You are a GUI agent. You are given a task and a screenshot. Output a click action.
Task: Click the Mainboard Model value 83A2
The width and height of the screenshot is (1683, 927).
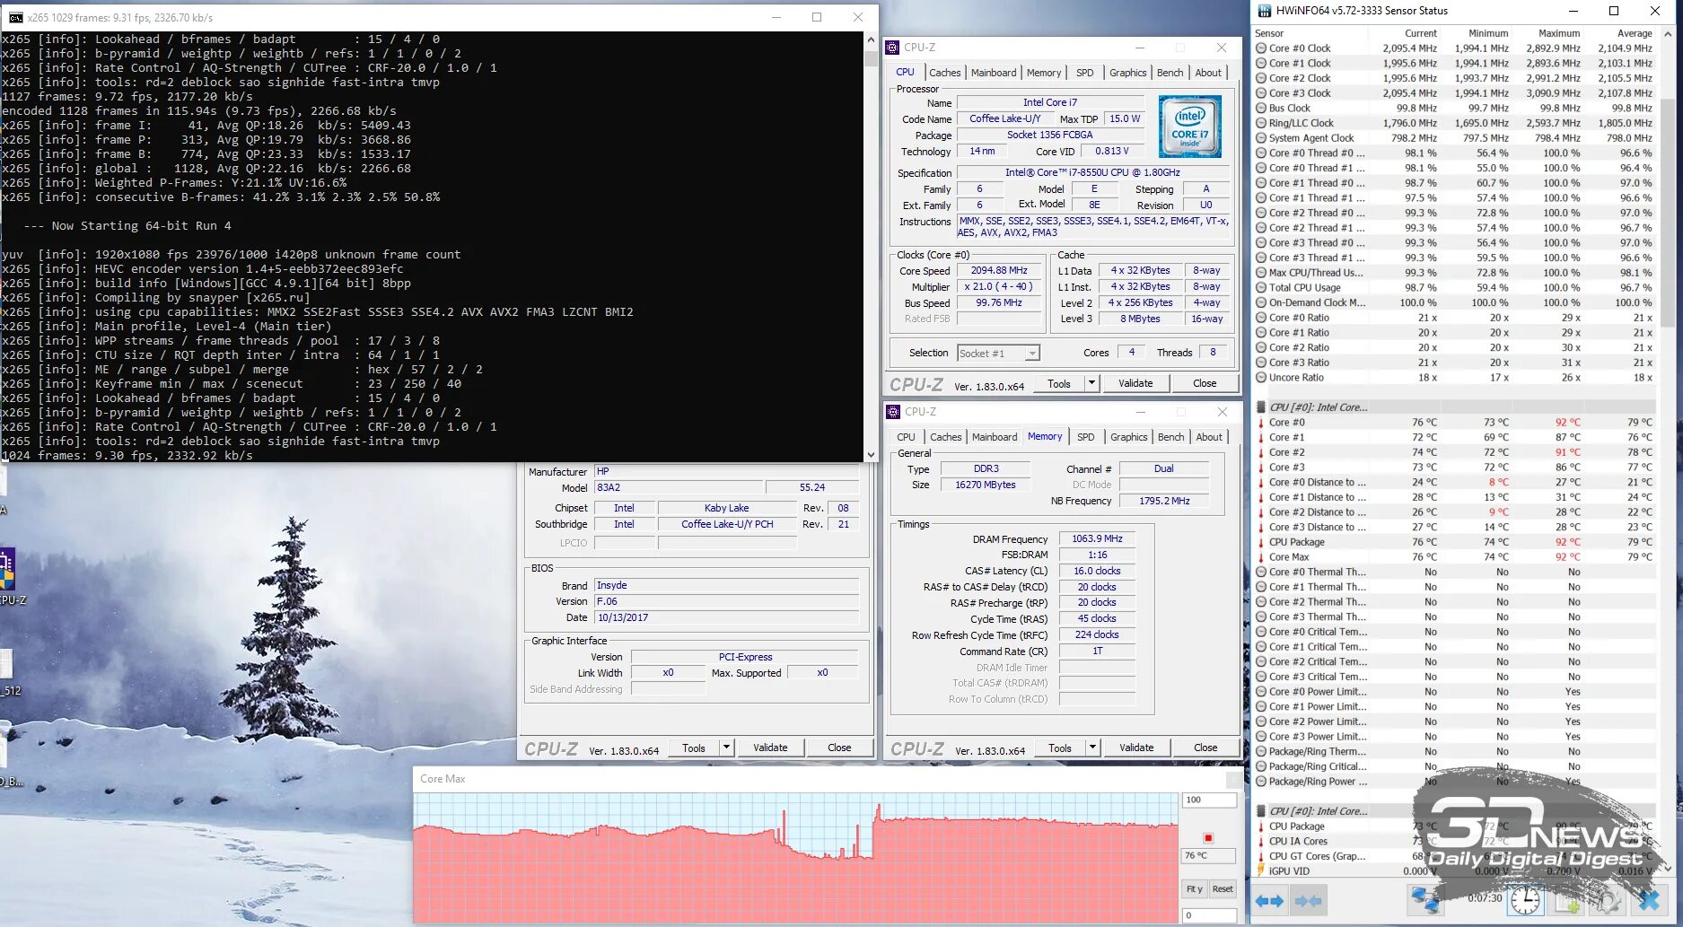679,488
